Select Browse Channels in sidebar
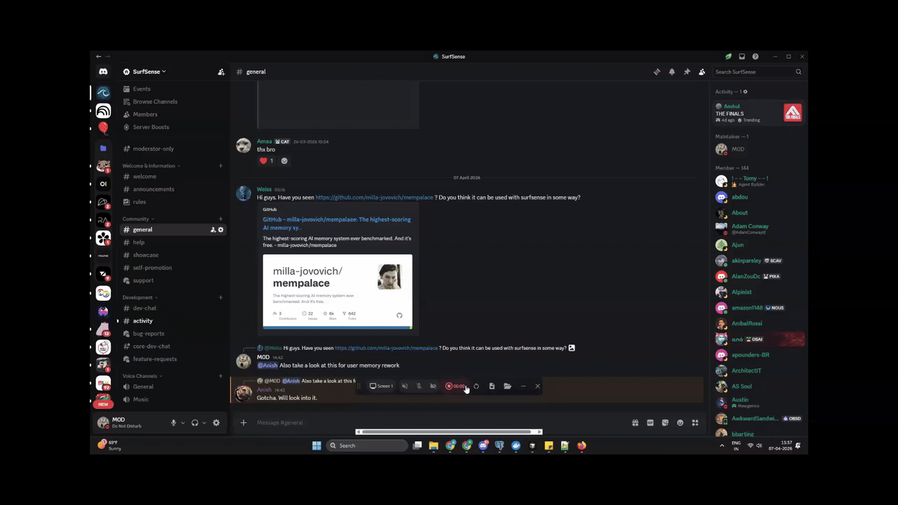The image size is (898, 505). pos(155,102)
